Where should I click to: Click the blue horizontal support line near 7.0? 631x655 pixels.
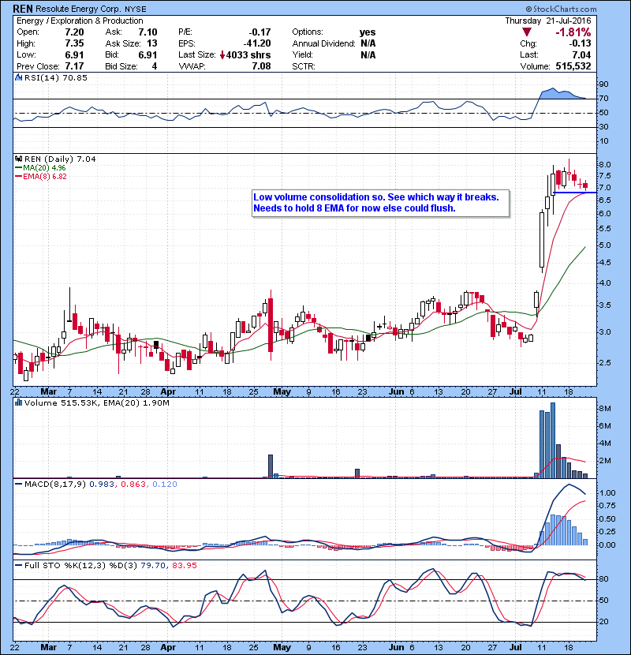coord(575,193)
